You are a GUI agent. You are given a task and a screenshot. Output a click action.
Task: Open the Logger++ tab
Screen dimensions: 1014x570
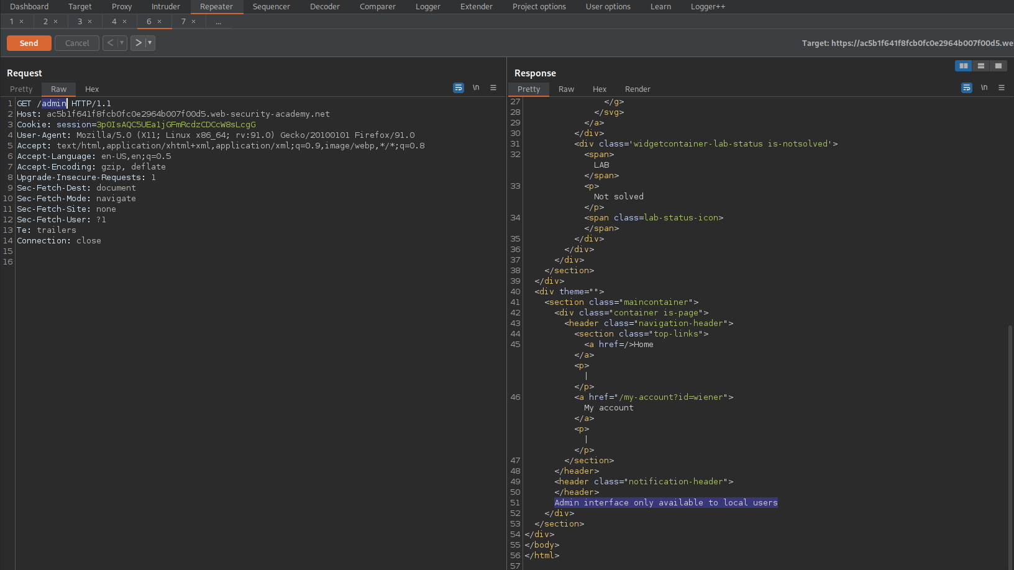708,7
